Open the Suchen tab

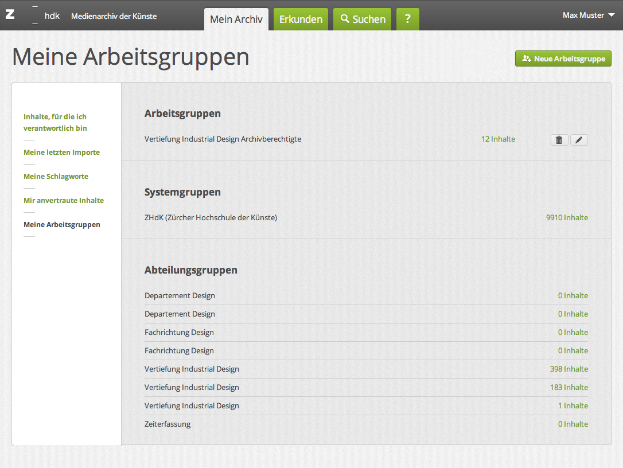point(363,19)
